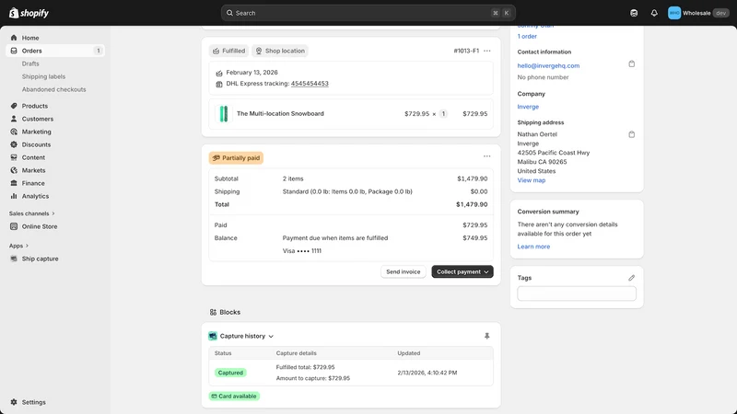Image resolution: width=737 pixels, height=414 pixels.
Task: Click the Fulfilled status badge
Action: coord(228,51)
